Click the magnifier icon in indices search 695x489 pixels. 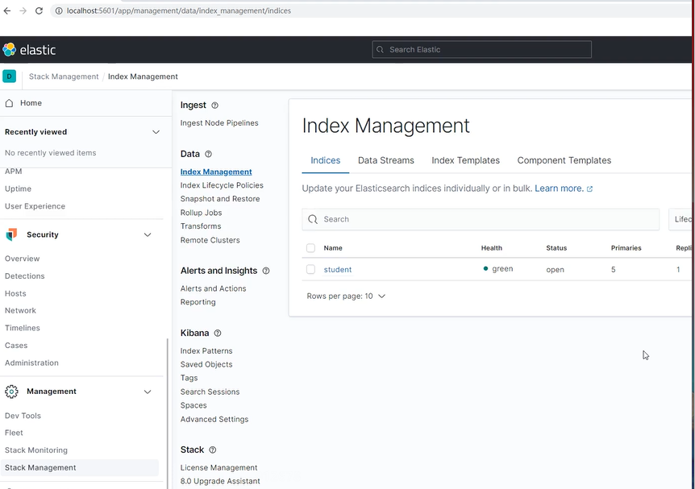(313, 219)
